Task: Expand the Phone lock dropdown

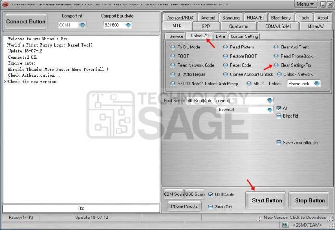Action: click(317, 84)
